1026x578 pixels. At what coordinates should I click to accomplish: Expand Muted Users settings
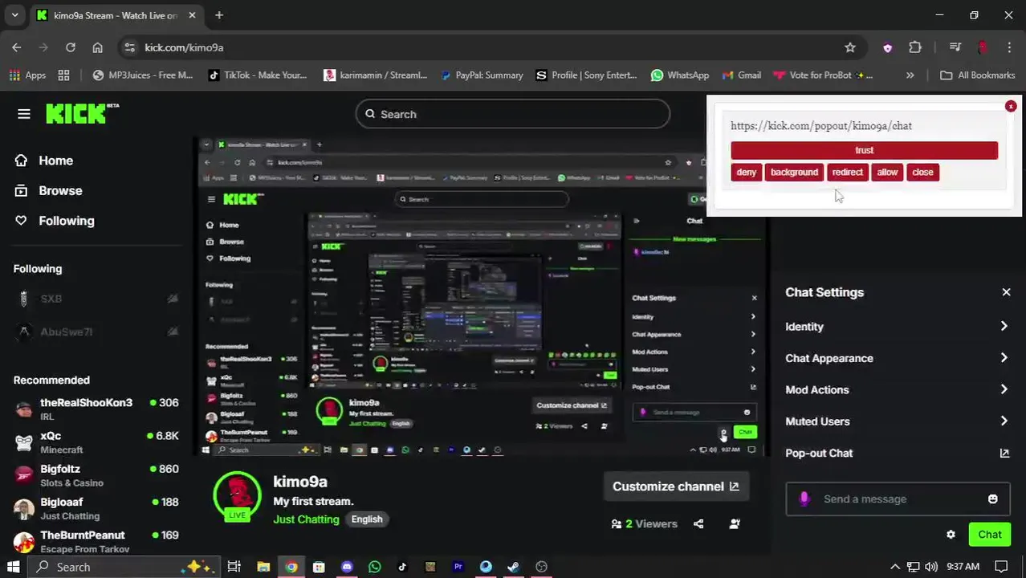pyautogui.click(x=897, y=421)
